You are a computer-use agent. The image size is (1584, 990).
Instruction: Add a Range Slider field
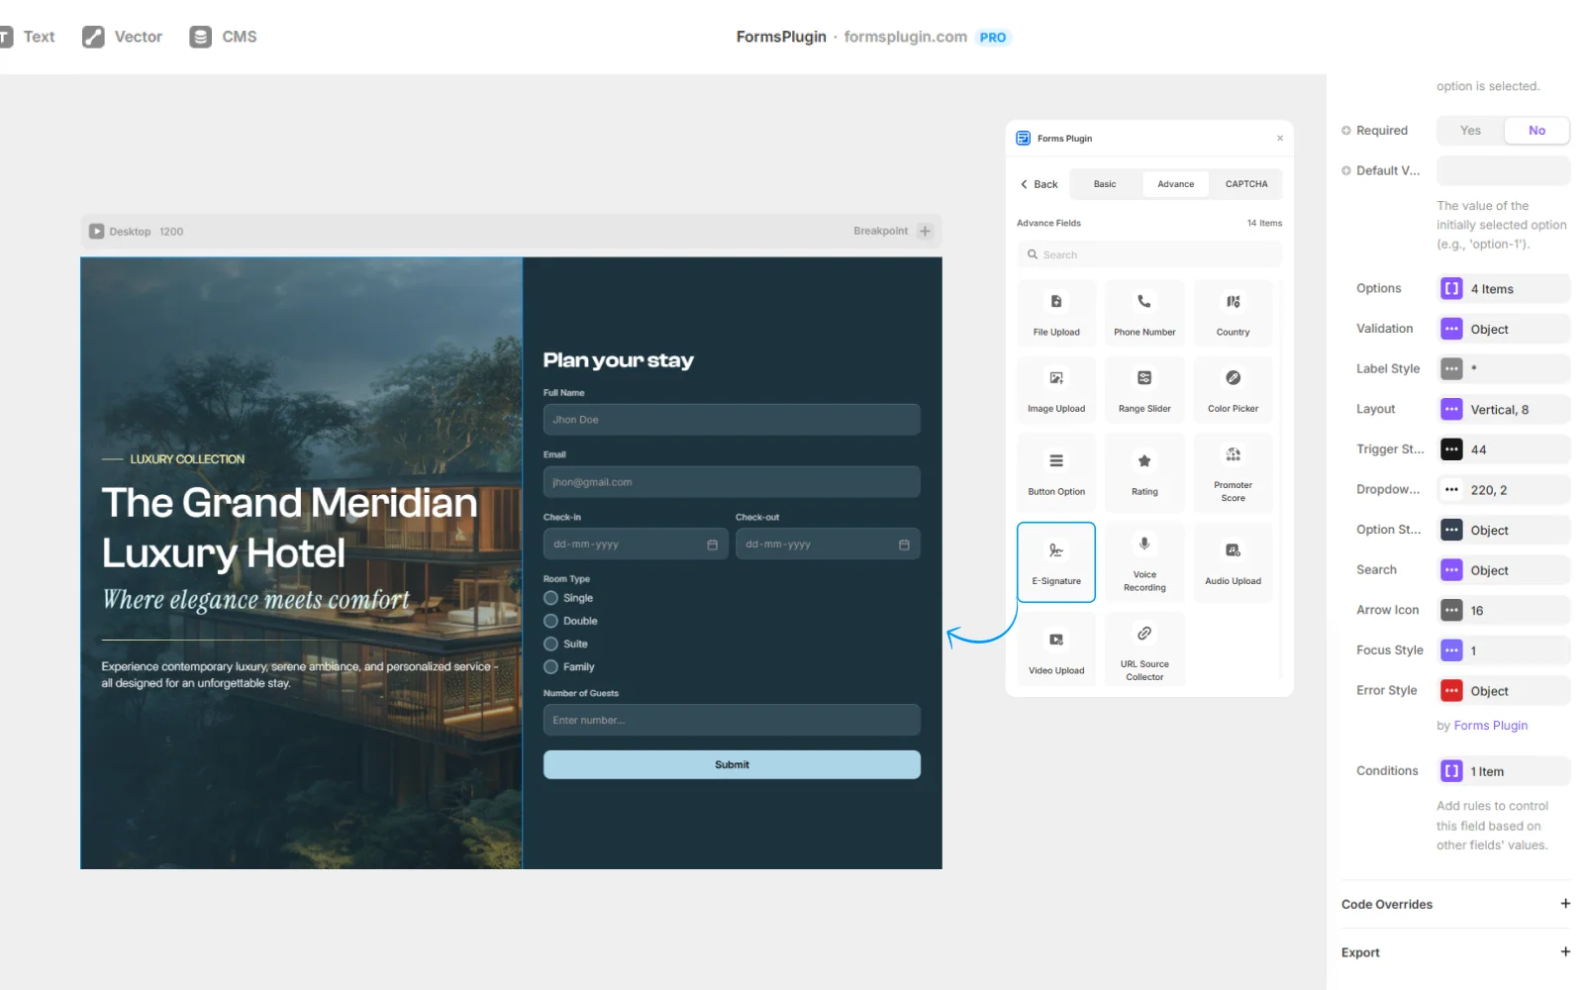(1143, 389)
